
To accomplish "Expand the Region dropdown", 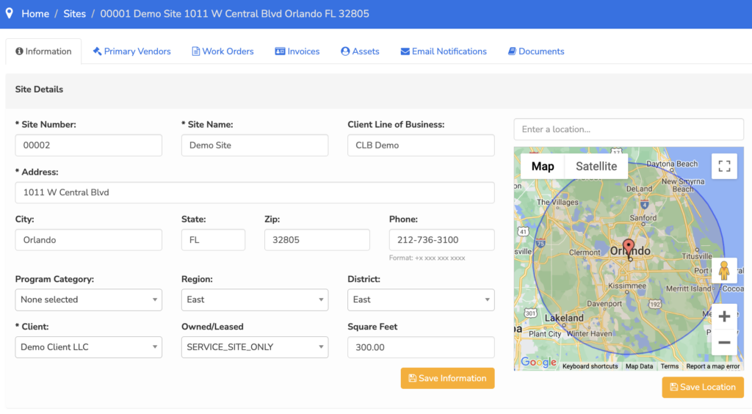I will (x=255, y=299).
